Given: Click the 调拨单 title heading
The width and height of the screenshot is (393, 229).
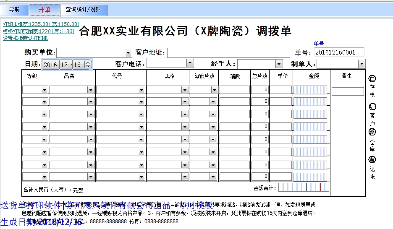Looking at the screenshot, I should pos(274,31).
